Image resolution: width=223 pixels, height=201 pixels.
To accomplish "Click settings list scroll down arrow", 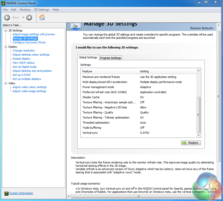I will (199, 135).
